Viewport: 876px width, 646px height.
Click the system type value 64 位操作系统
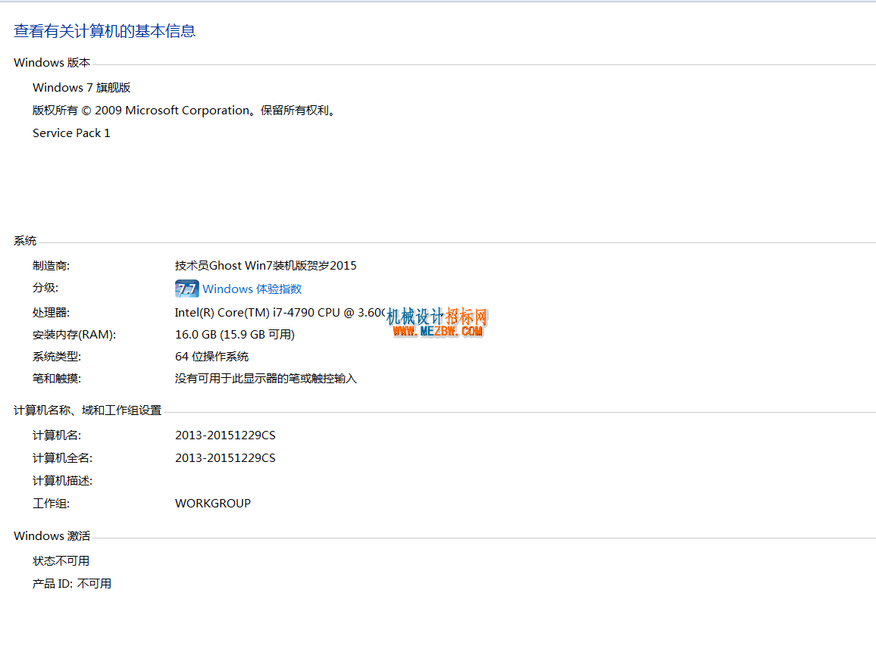(211, 356)
